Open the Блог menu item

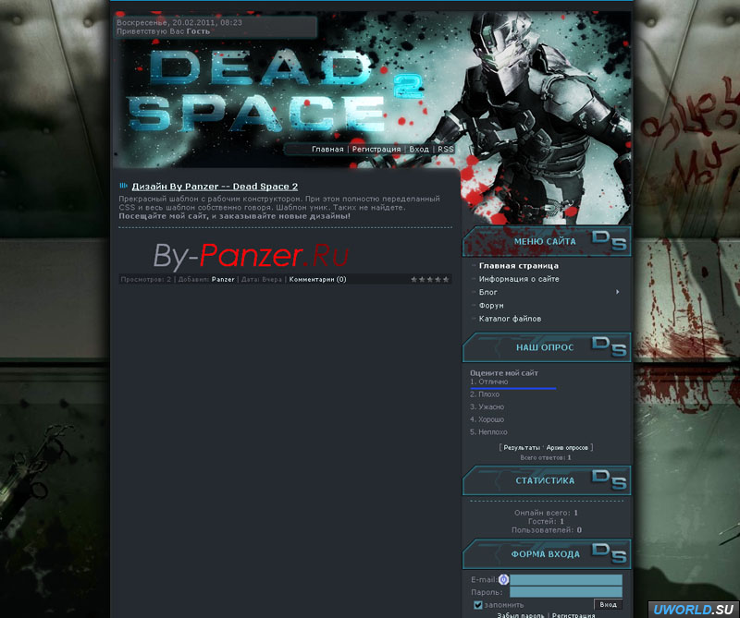coord(488,292)
